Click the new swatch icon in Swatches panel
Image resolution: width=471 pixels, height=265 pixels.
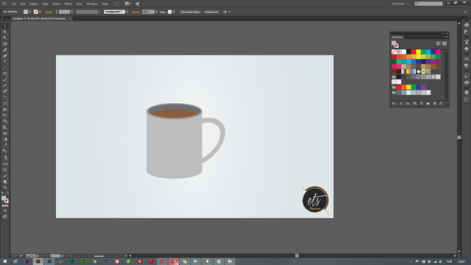coord(434,103)
